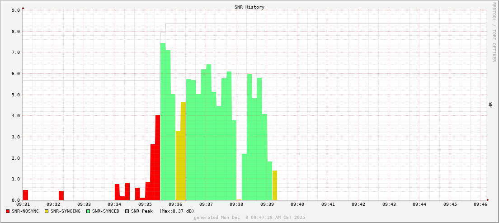The height and width of the screenshot is (223, 499).
Task: Select the SNR-SYNCED legend label
Action: pos(106,211)
